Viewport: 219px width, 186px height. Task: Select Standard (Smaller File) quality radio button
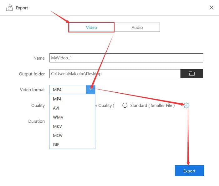[x=125, y=105]
